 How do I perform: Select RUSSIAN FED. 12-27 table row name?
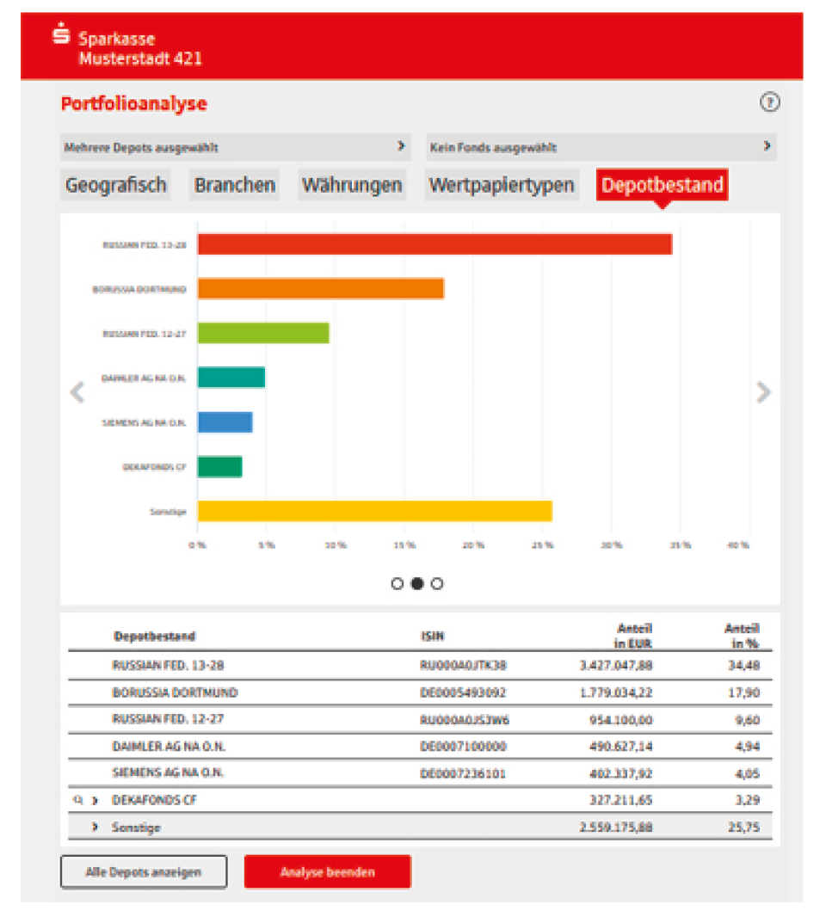coord(168,719)
